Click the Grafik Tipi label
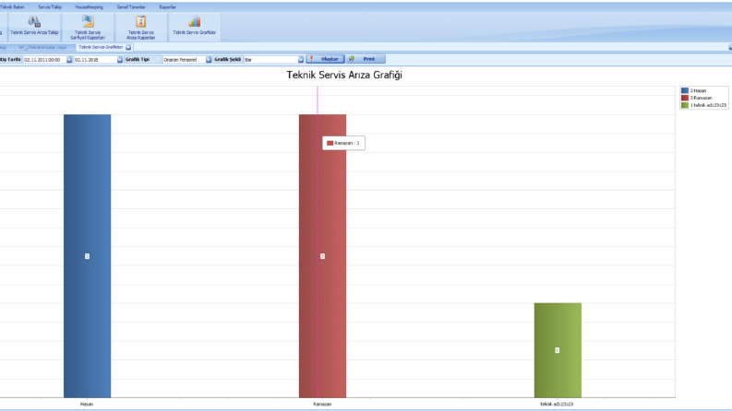The image size is (732, 411). (138, 60)
